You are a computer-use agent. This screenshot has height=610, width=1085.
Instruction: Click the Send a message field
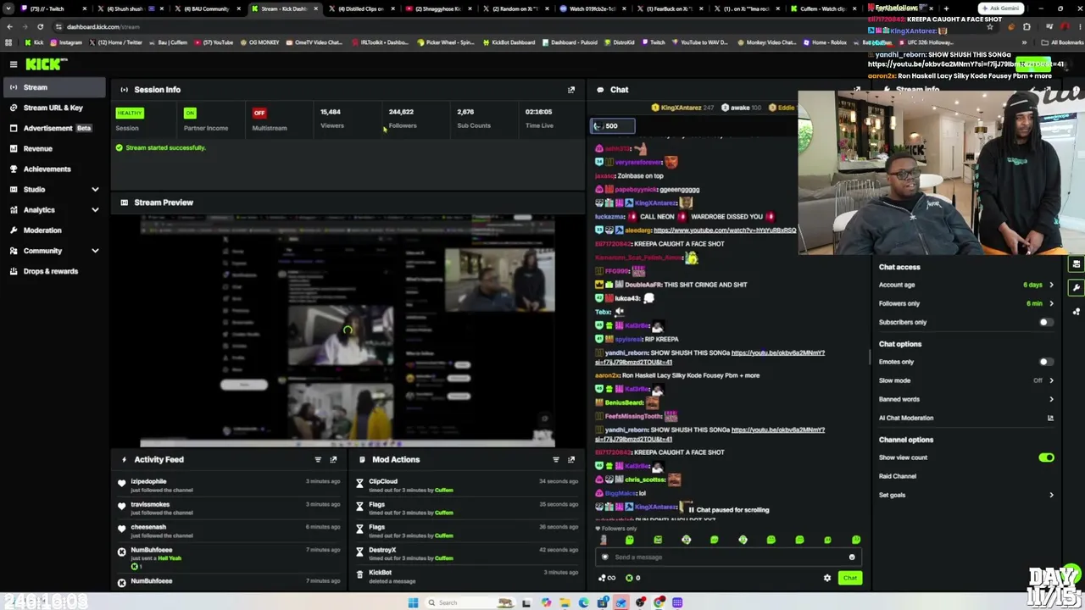(727, 557)
